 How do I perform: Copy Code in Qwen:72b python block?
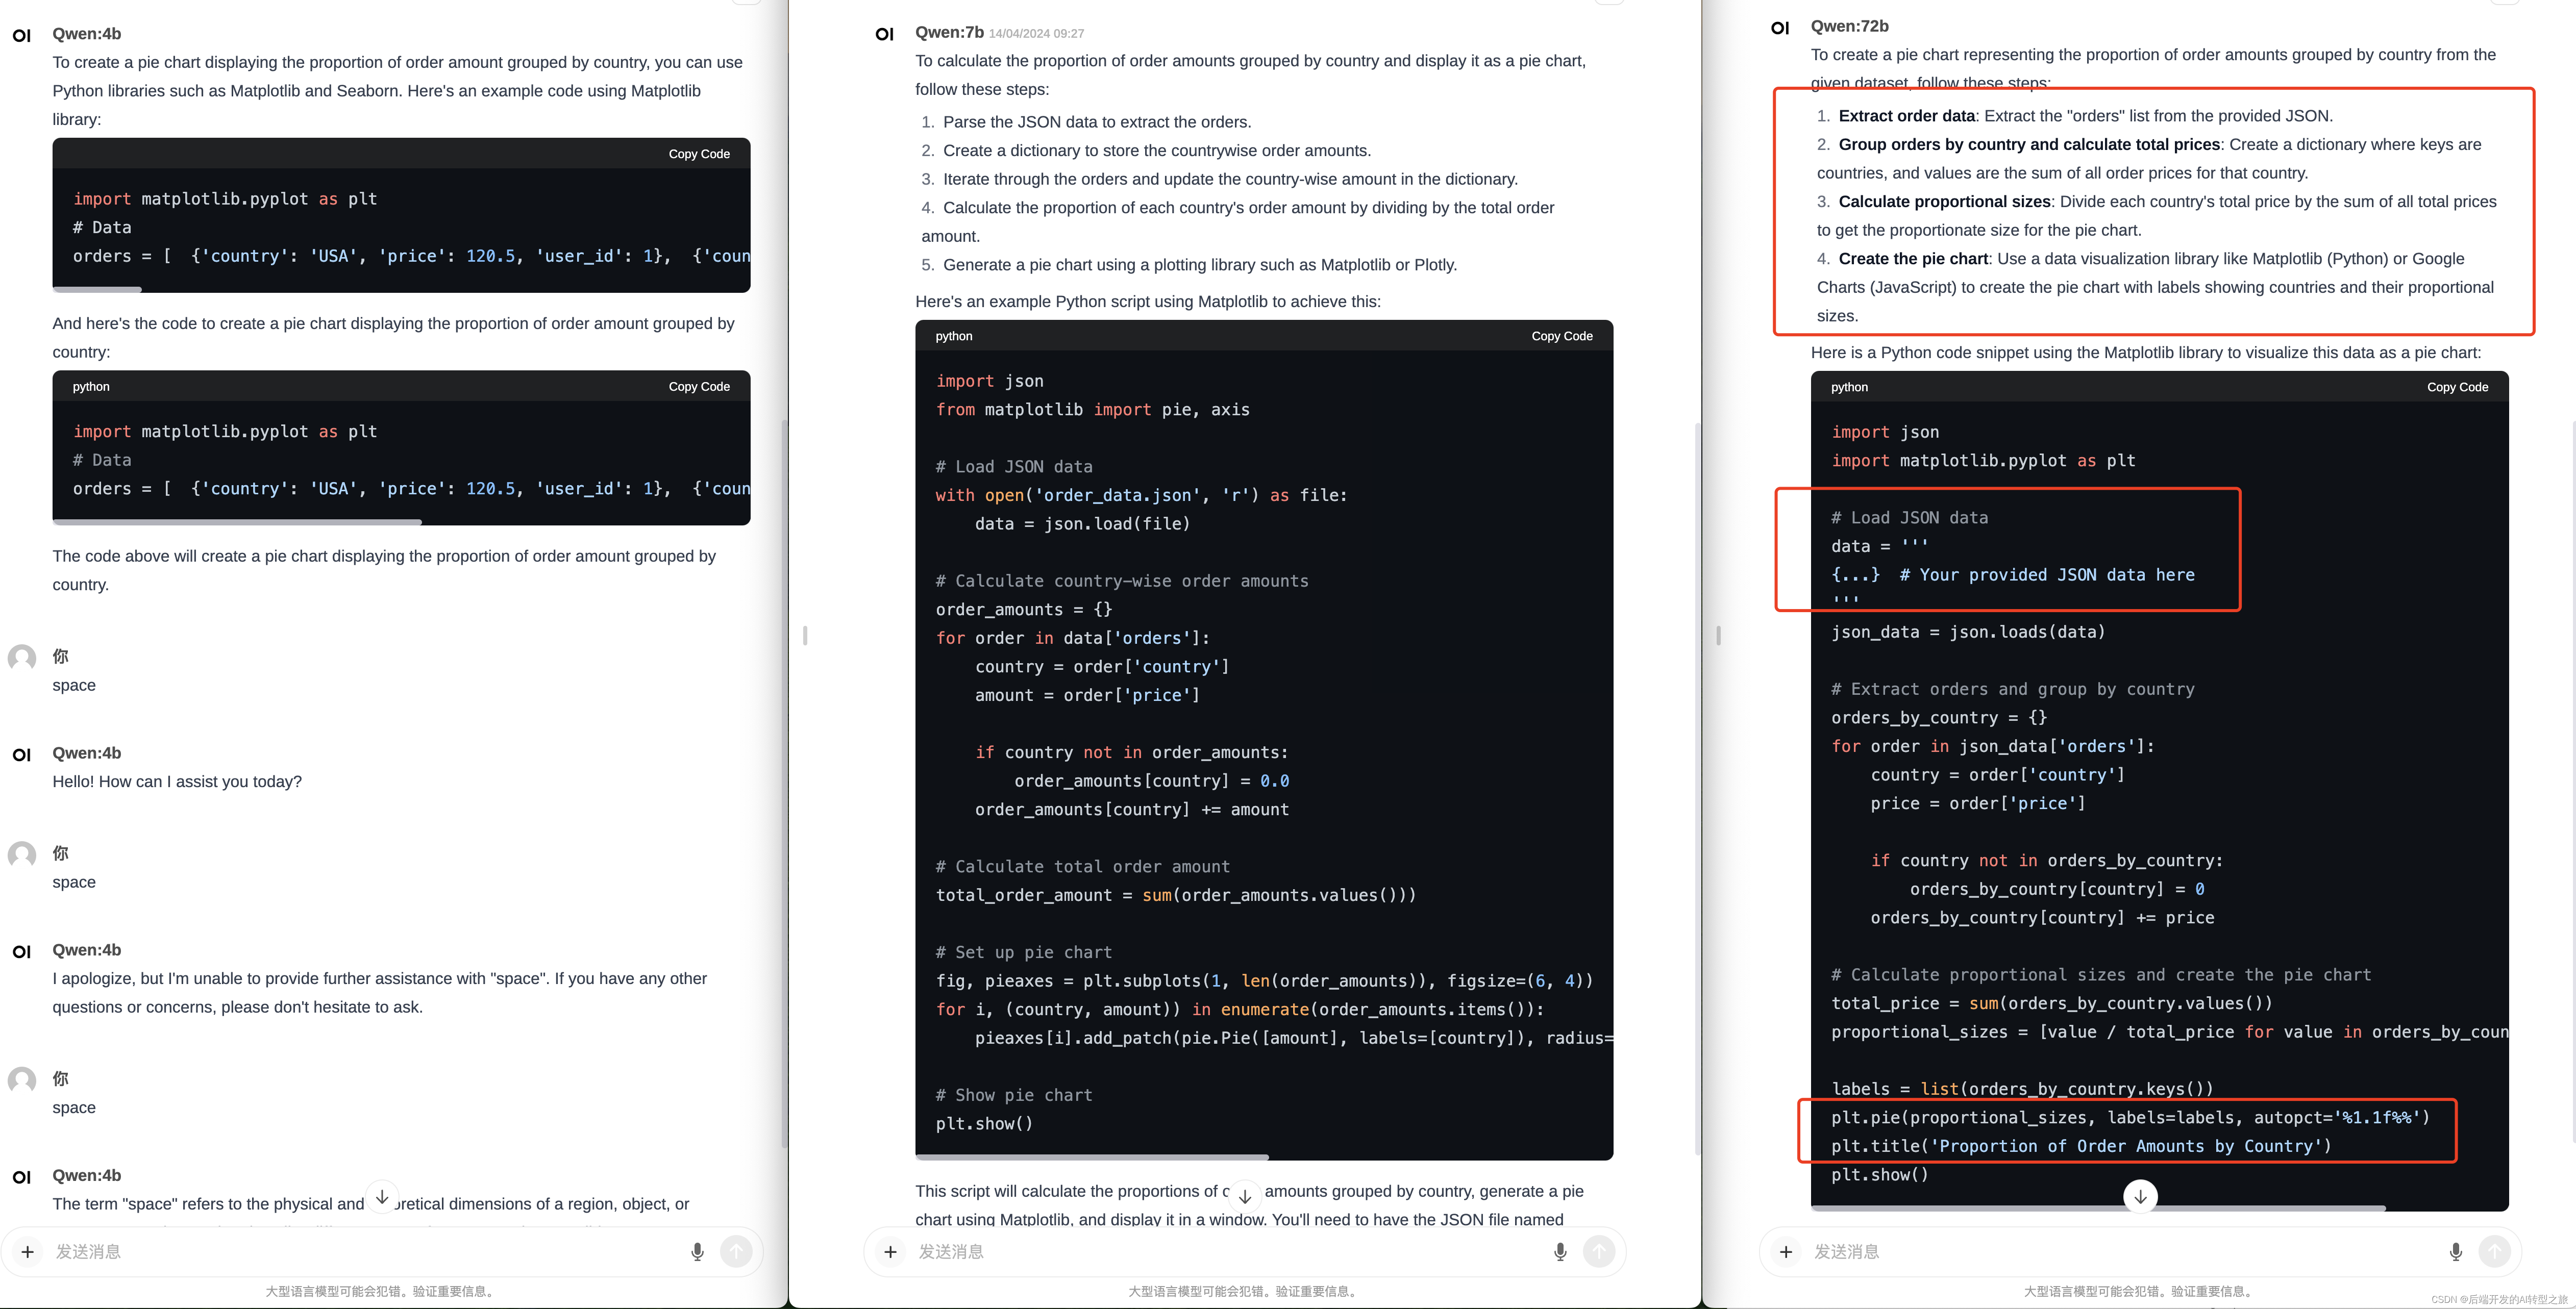tap(2457, 387)
